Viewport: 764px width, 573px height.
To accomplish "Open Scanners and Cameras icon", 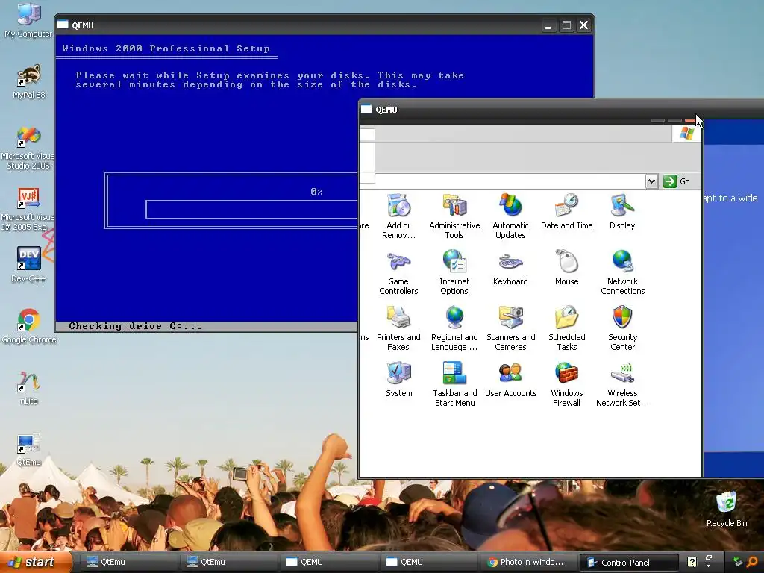I will tap(510, 328).
